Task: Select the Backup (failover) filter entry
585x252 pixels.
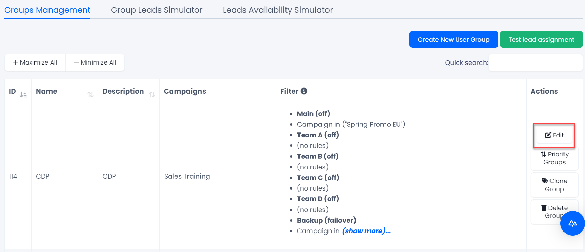Action: click(326, 220)
